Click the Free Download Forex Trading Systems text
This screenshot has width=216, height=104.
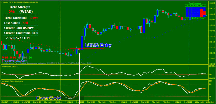point(24,63)
